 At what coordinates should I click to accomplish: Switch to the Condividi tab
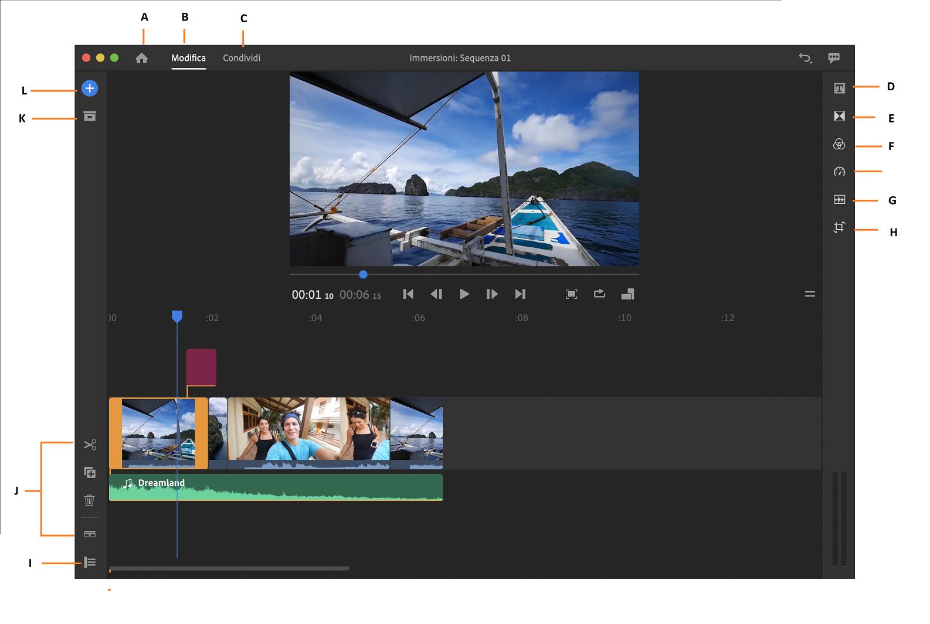coord(242,58)
